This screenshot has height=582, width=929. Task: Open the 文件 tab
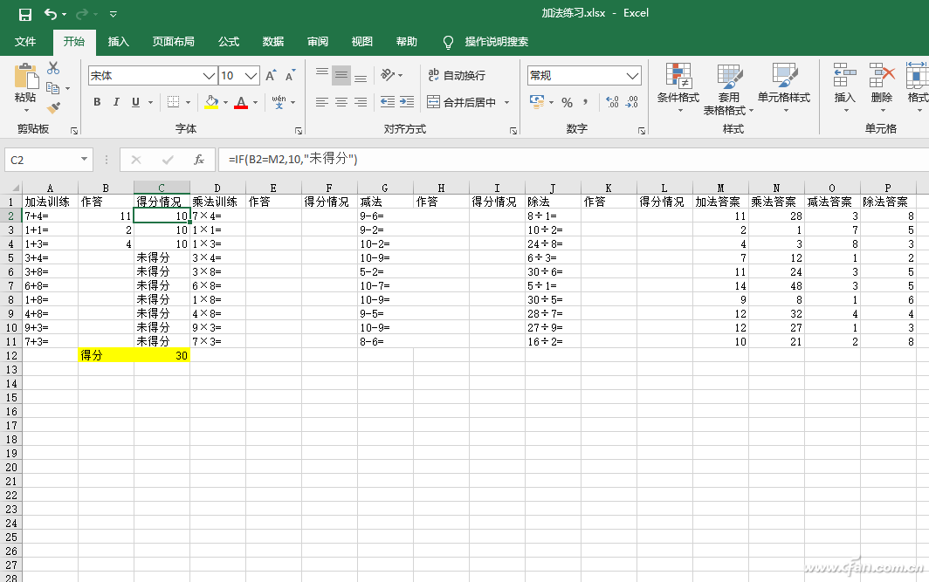25,41
